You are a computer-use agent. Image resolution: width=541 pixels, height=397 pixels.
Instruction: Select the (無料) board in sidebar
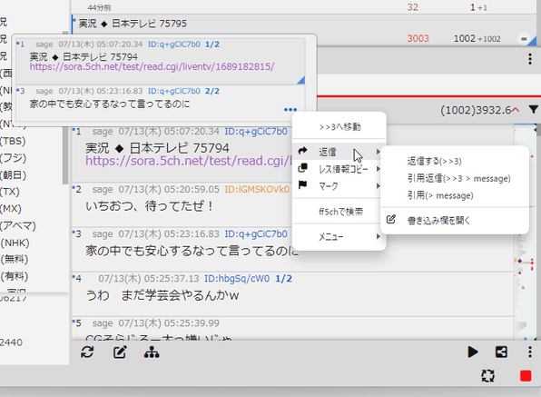click(x=15, y=259)
